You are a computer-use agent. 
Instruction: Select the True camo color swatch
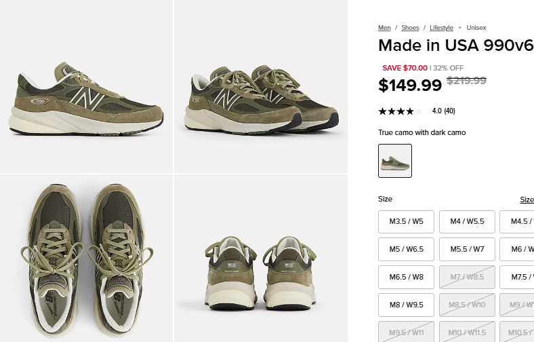pyautogui.click(x=395, y=161)
